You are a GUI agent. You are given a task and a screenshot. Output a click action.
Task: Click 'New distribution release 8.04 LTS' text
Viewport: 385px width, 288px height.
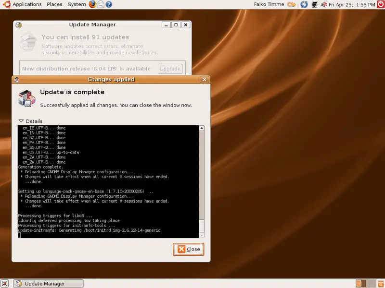click(86, 69)
